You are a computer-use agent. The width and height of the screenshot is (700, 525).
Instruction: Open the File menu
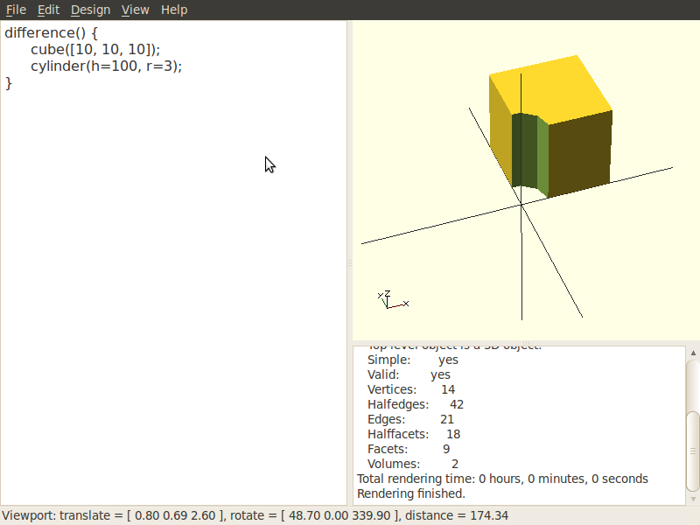point(16,10)
